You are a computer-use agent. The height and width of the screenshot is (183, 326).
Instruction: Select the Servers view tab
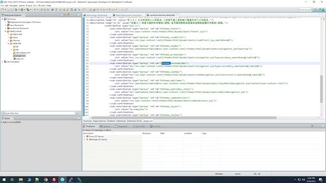(105, 127)
